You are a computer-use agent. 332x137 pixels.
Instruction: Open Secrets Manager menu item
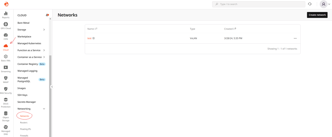click(27, 102)
